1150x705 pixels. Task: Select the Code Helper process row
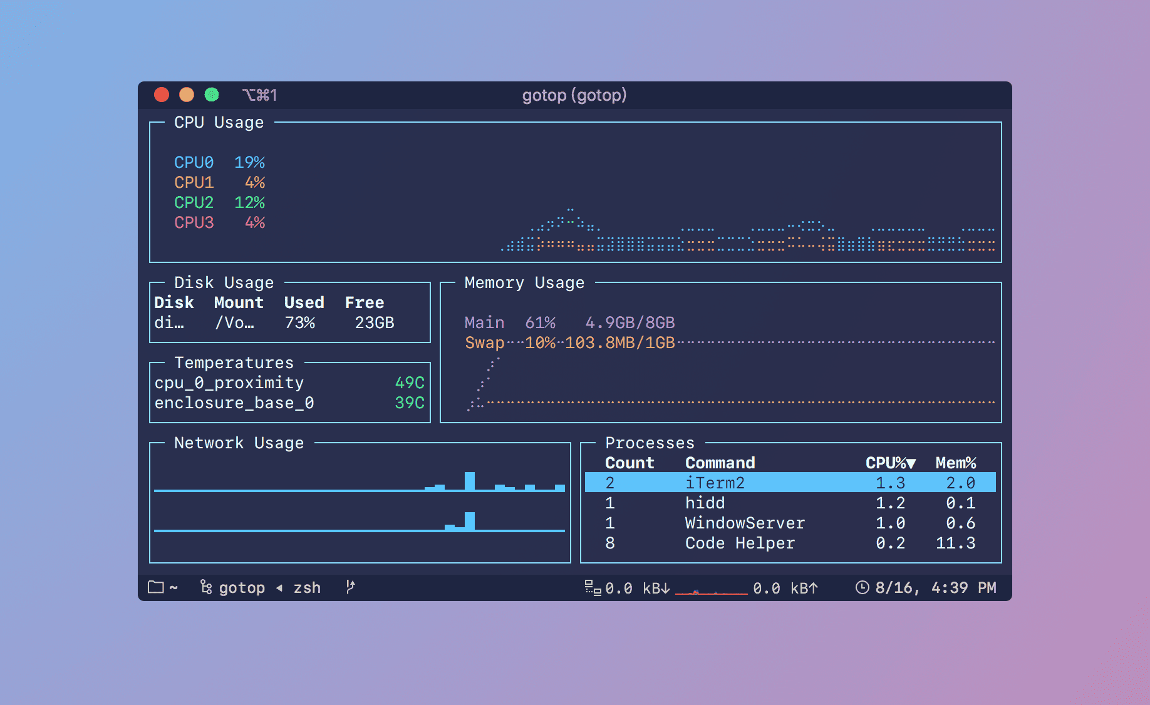790,543
